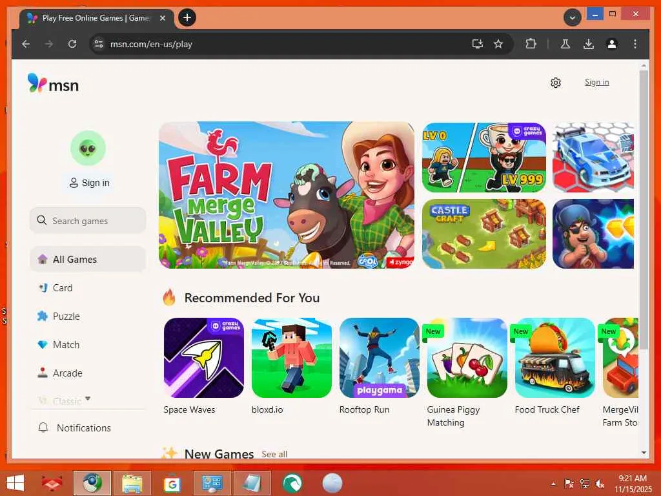Click the alien avatar icon
This screenshot has height=496, width=661.
[x=88, y=148]
